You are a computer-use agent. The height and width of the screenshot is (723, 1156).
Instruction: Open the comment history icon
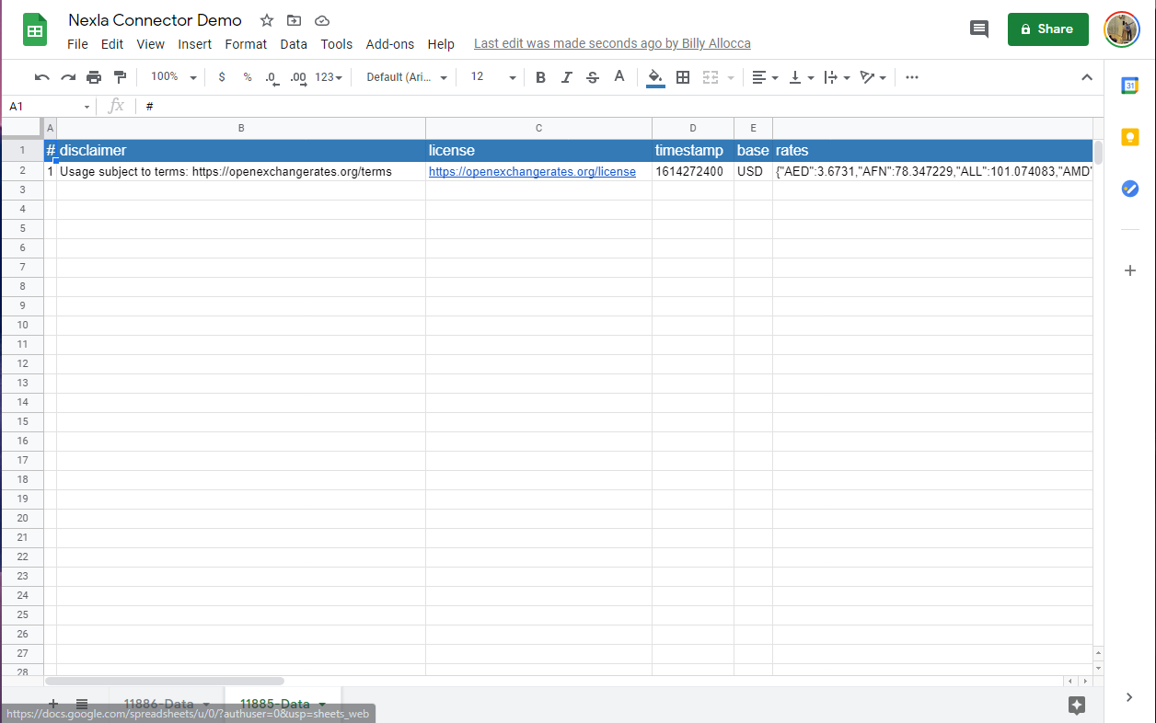[979, 29]
